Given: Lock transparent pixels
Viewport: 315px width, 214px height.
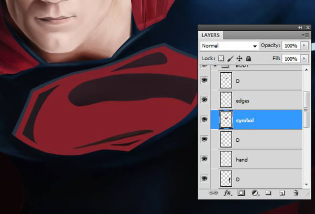Looking at the screenshot, I should click(221, 59).
